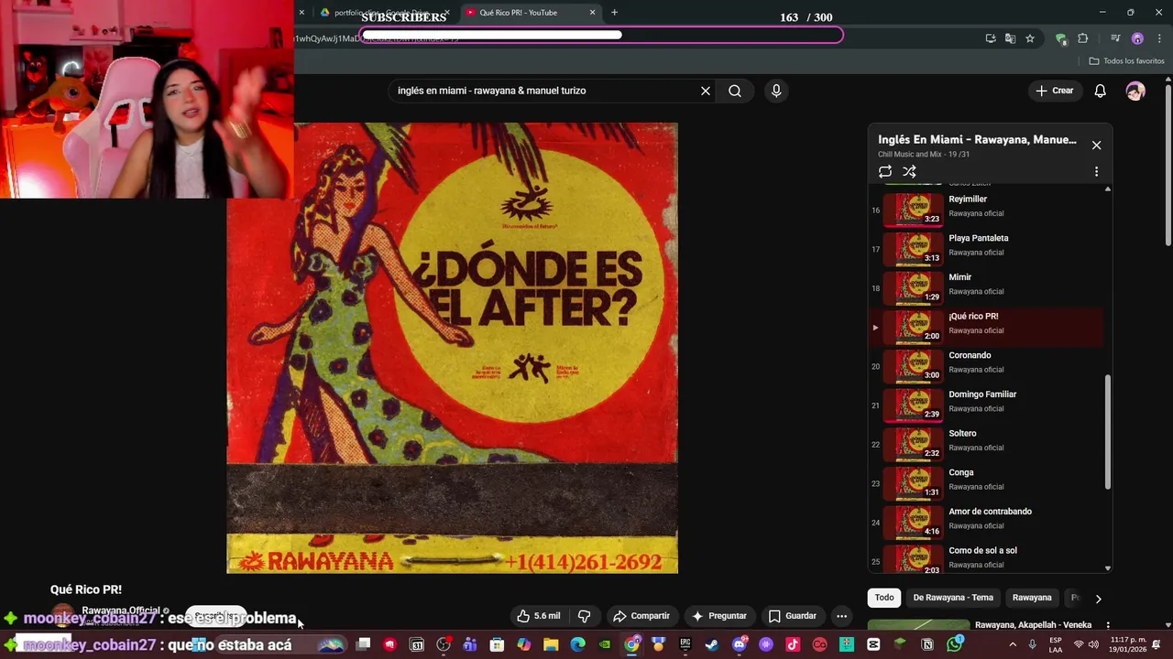Viewport: 1173px width, 659px height.
Task: Open YouTube notifications bell
Action: [1100, 91]
